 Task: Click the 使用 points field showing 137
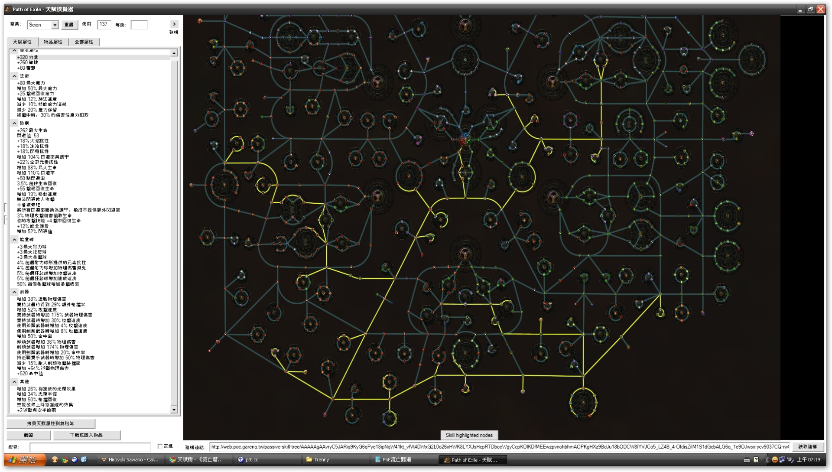pos(104,25)
